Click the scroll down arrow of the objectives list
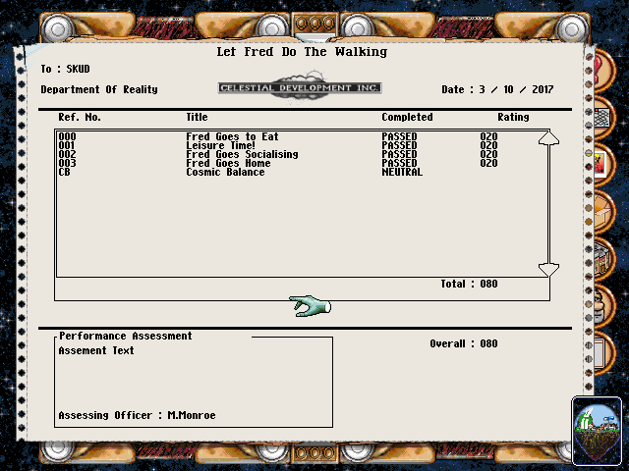Screen dimensions: 629x471 click(x=548, y=270)
